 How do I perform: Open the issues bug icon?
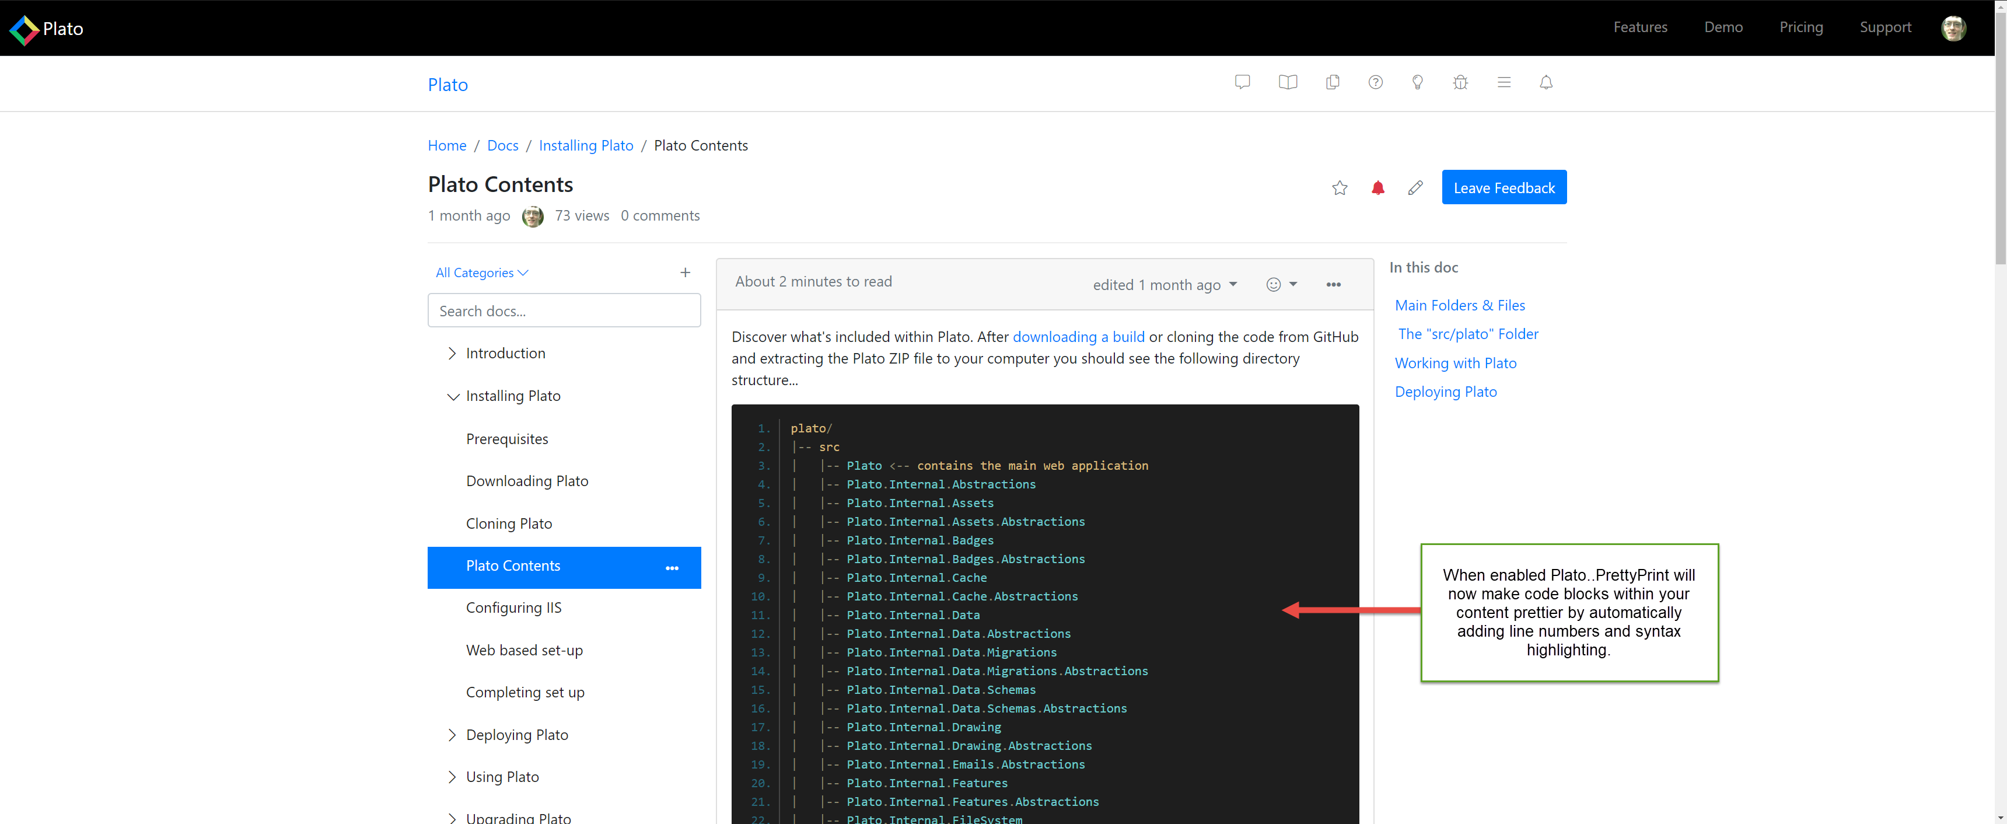click(x=1460, y=82)
